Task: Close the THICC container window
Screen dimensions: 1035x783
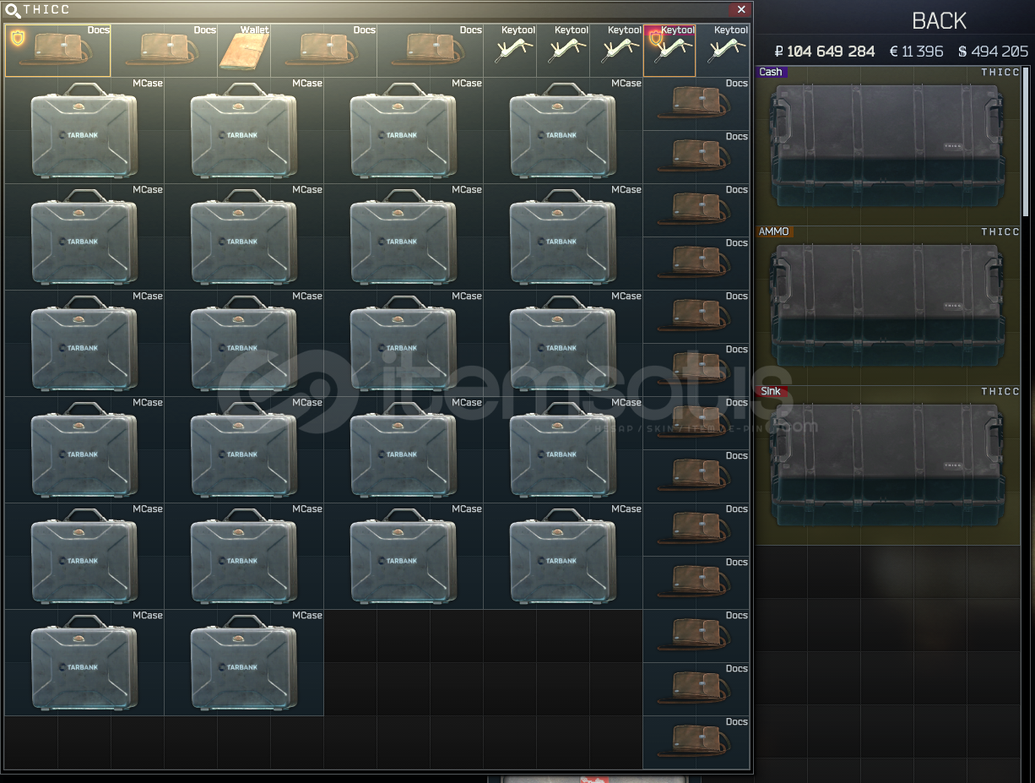Action: point(740,9)
